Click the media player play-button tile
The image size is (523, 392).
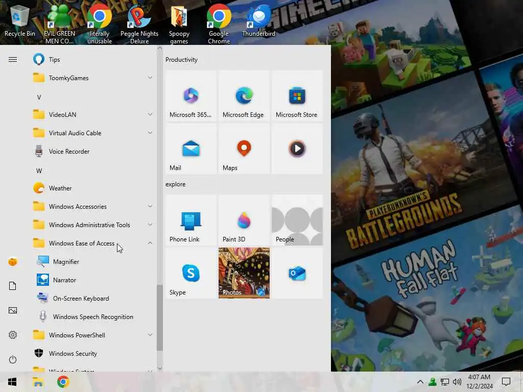pos(297,149)
